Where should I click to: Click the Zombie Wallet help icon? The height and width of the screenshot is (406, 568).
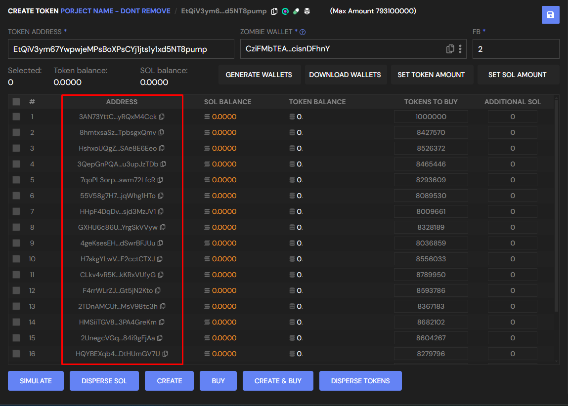tap(303, 32)
